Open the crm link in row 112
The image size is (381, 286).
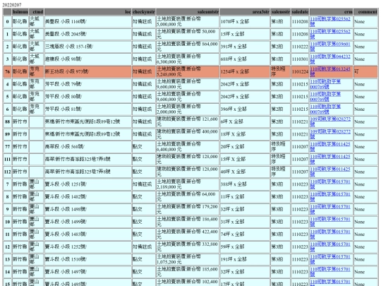330,172
